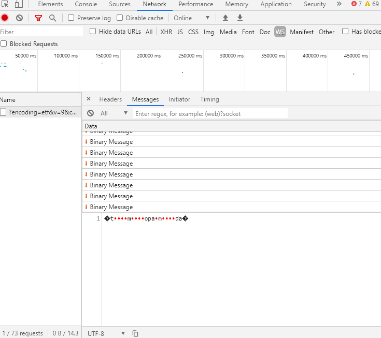The image size is (381, 338).
Task: Clear the network log
Action: coord(20,18)
